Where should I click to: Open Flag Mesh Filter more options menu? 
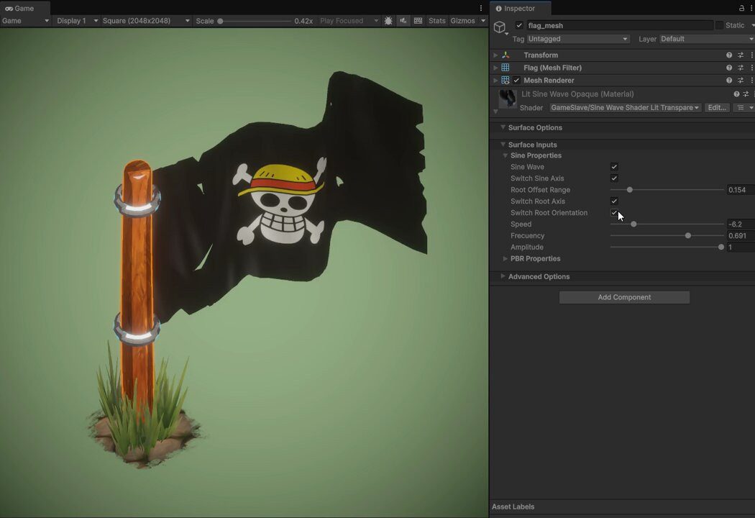pos(751,68)
